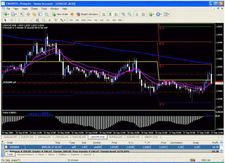Set timeframe to MN
The width and height of the screenshot is (225, 163).
[120, 20]
